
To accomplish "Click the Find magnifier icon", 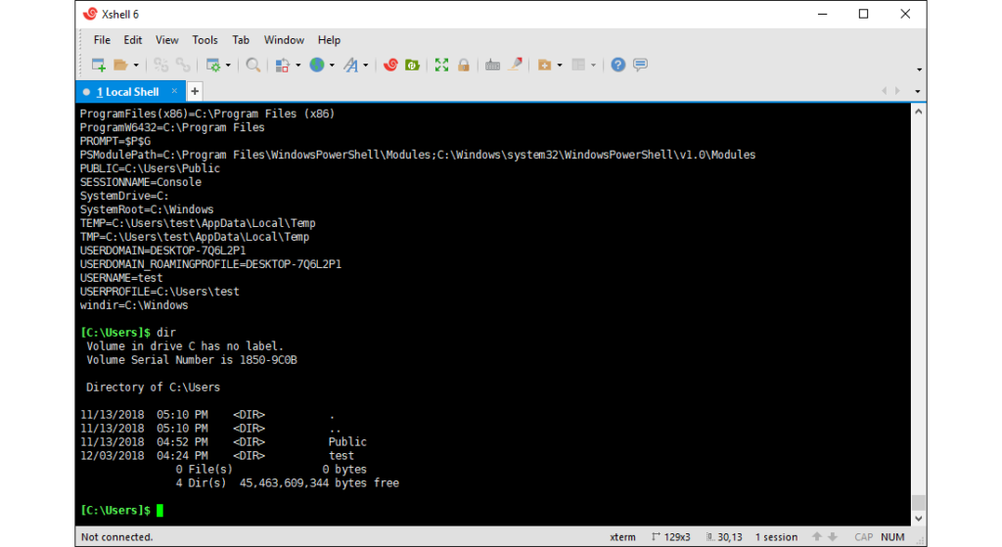I will tap(252, 65).
